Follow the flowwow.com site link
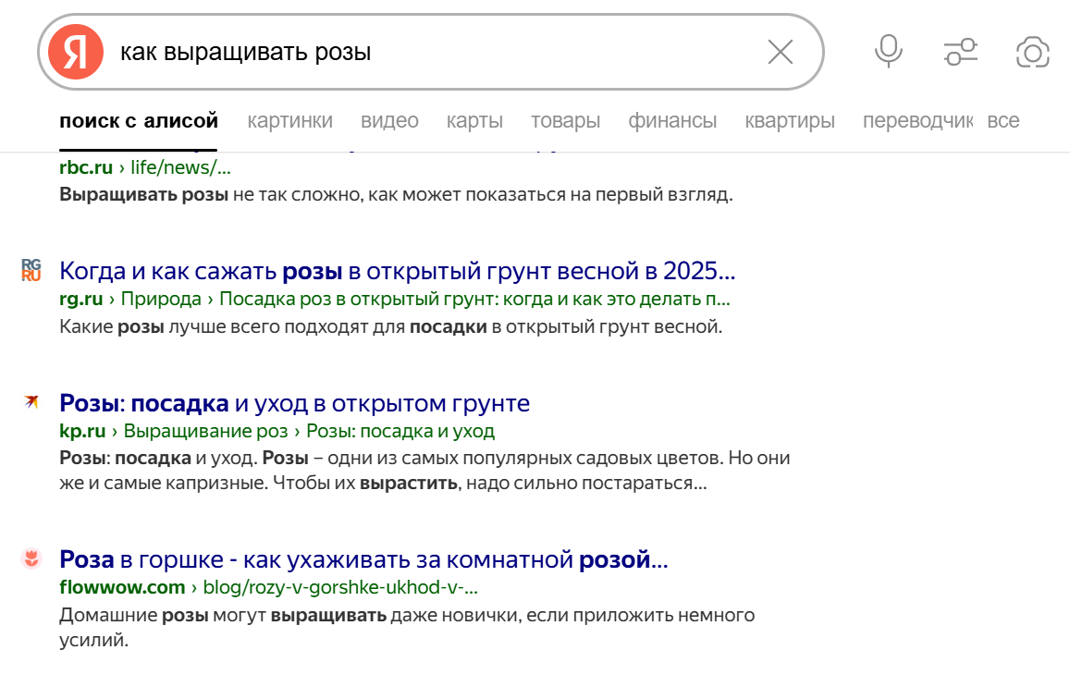Viewport: 1070px width, 687px height. coord(121,587)
